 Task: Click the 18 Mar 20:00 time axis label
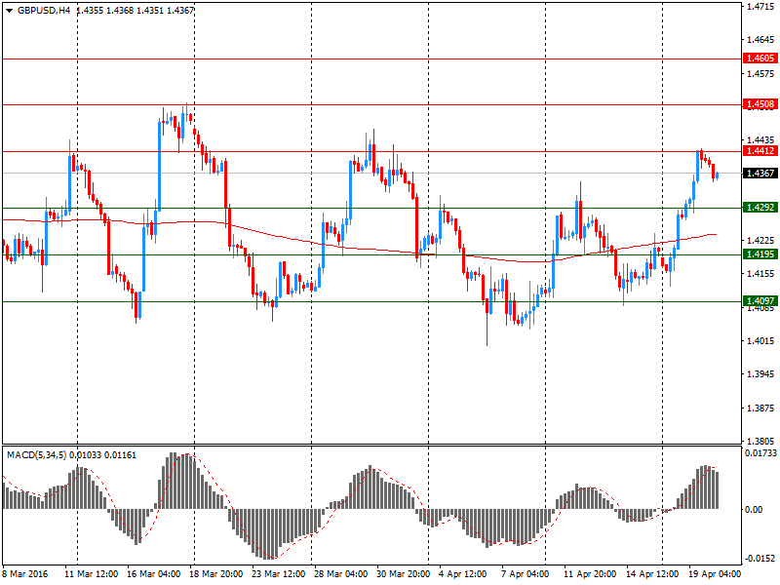click(x=215, y=574)
